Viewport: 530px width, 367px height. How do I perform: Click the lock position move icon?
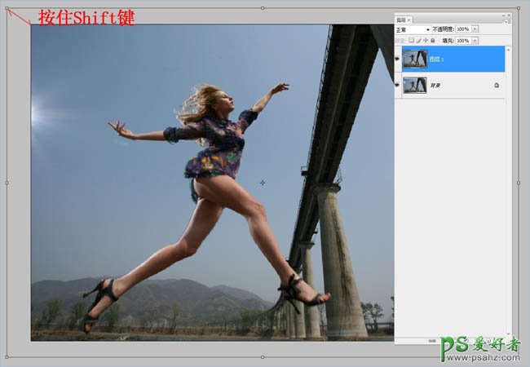tap(425, 40)
